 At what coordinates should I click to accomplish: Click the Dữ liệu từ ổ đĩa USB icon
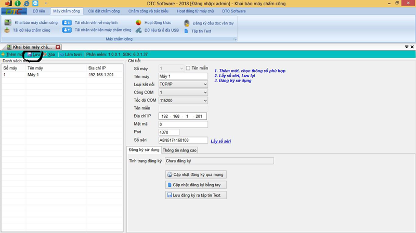click(138, 30)
